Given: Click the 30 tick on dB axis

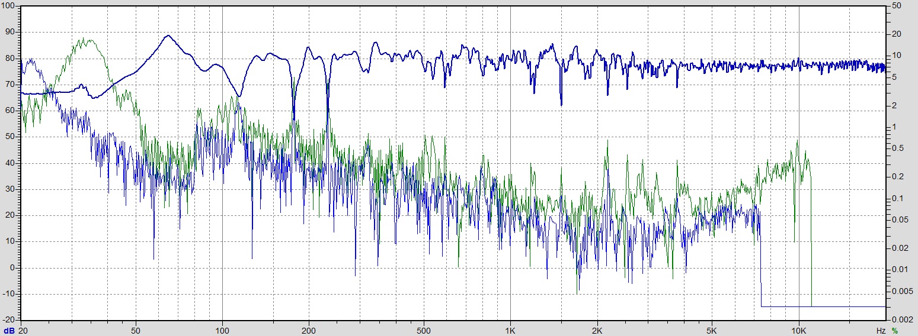Looking at the screenshot, I should coord(10,189).
